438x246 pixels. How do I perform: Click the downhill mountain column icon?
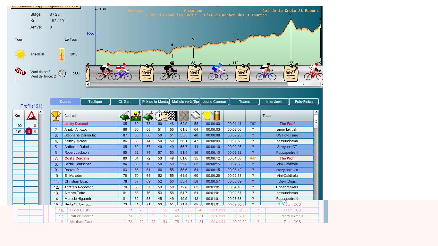pyautogui.click(x=148, y=116)
